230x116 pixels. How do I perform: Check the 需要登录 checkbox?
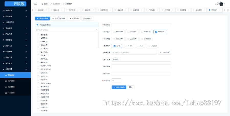(x=114, y=31)
